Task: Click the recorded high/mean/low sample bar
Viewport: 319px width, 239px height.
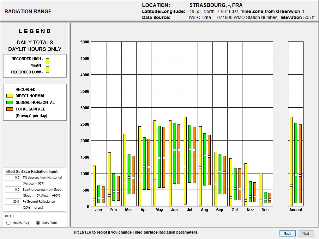Action: pyautogui.click(x=47, y=65)
